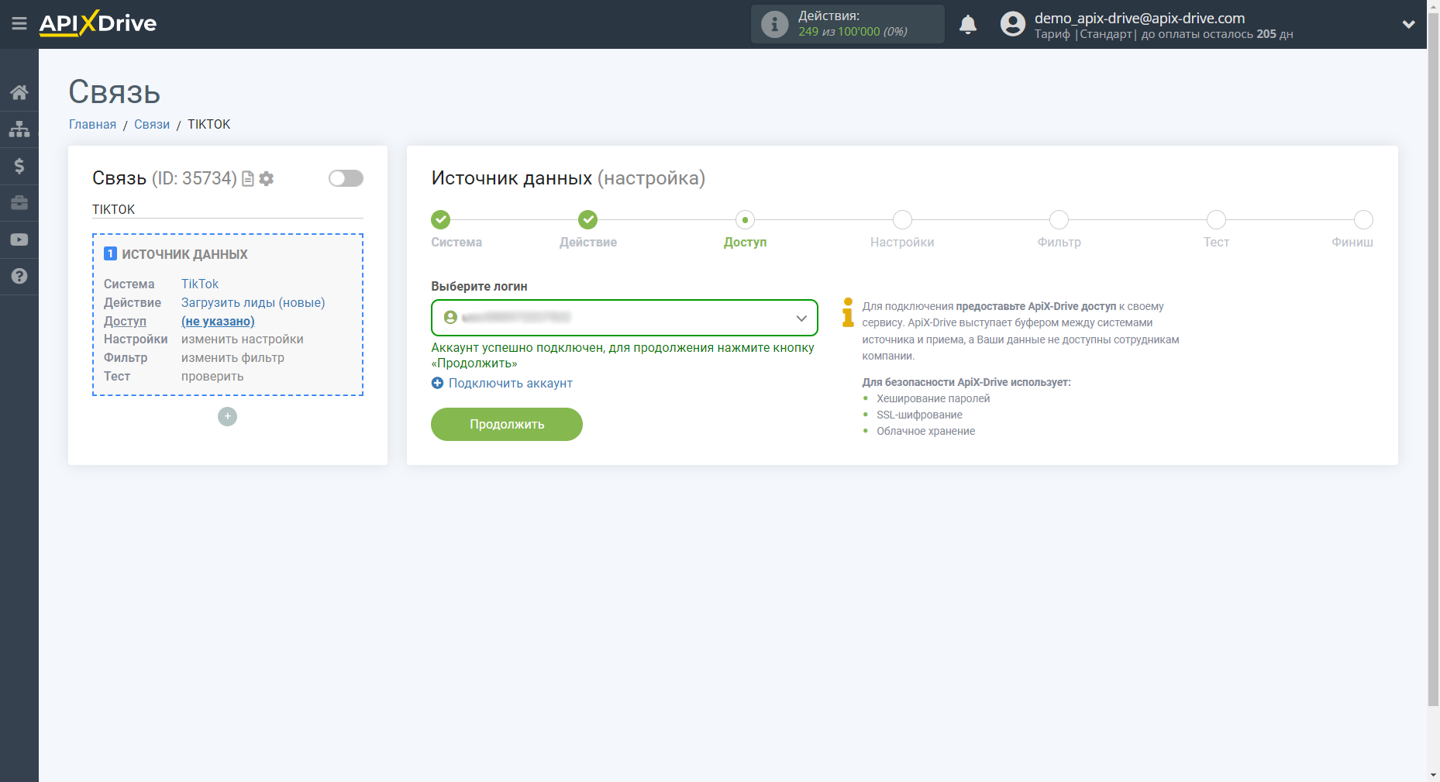Expand the account menu chevron
This screenshot has height=782, width=1440.
click(1408, 24)
